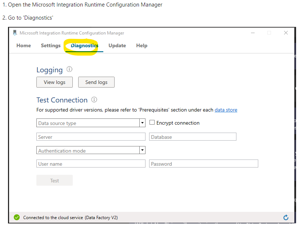Minimize the Configuration Manager window

click(253, 33)
